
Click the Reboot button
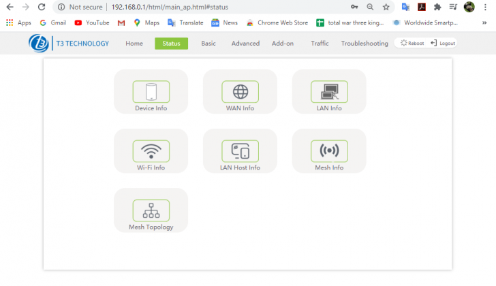pos(412,43)
